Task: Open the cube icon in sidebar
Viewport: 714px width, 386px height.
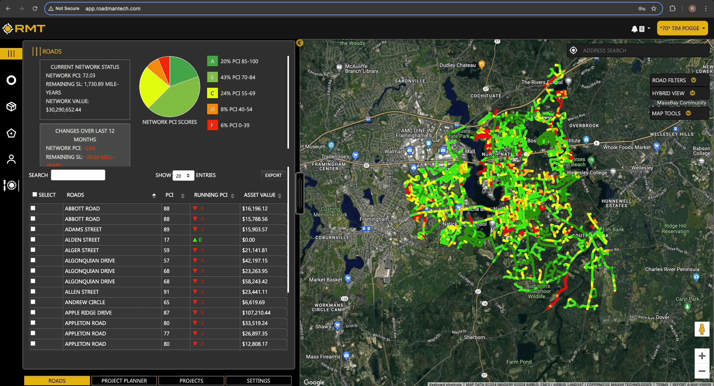Action: point(11,107)
